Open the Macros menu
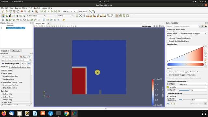208x117 pixels. [x=44, y=8]
